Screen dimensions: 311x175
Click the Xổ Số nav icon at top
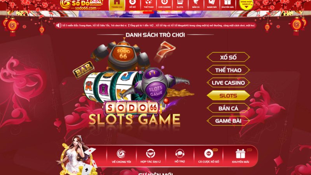click(x=133, y=2)
